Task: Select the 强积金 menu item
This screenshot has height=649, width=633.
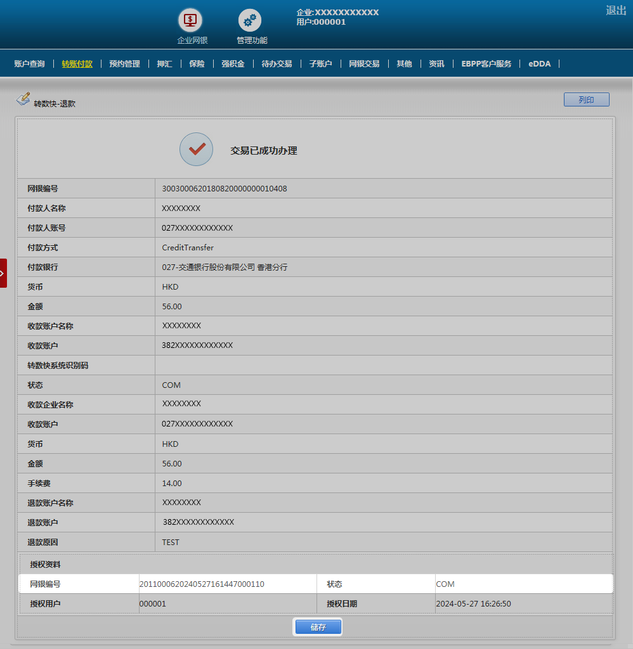Action: (x=233, y=64)
